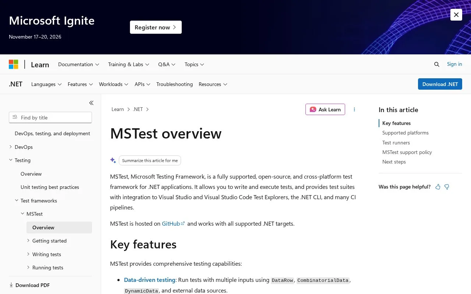Jump to Supported platforms section
This screenshot has width=471, height=294.
pyautogui.click(x=405, y=133)
